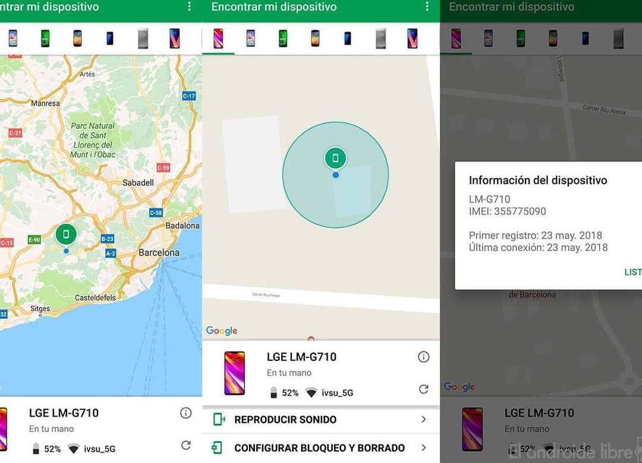Viewport: 642px width, 463px height.
Task: Select the green phone marker on the map
Action: [x=336, y=158]
